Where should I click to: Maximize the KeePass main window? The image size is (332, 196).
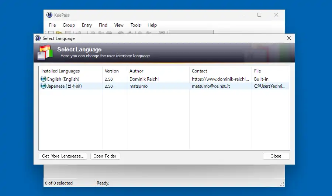(x=259, y=15)
